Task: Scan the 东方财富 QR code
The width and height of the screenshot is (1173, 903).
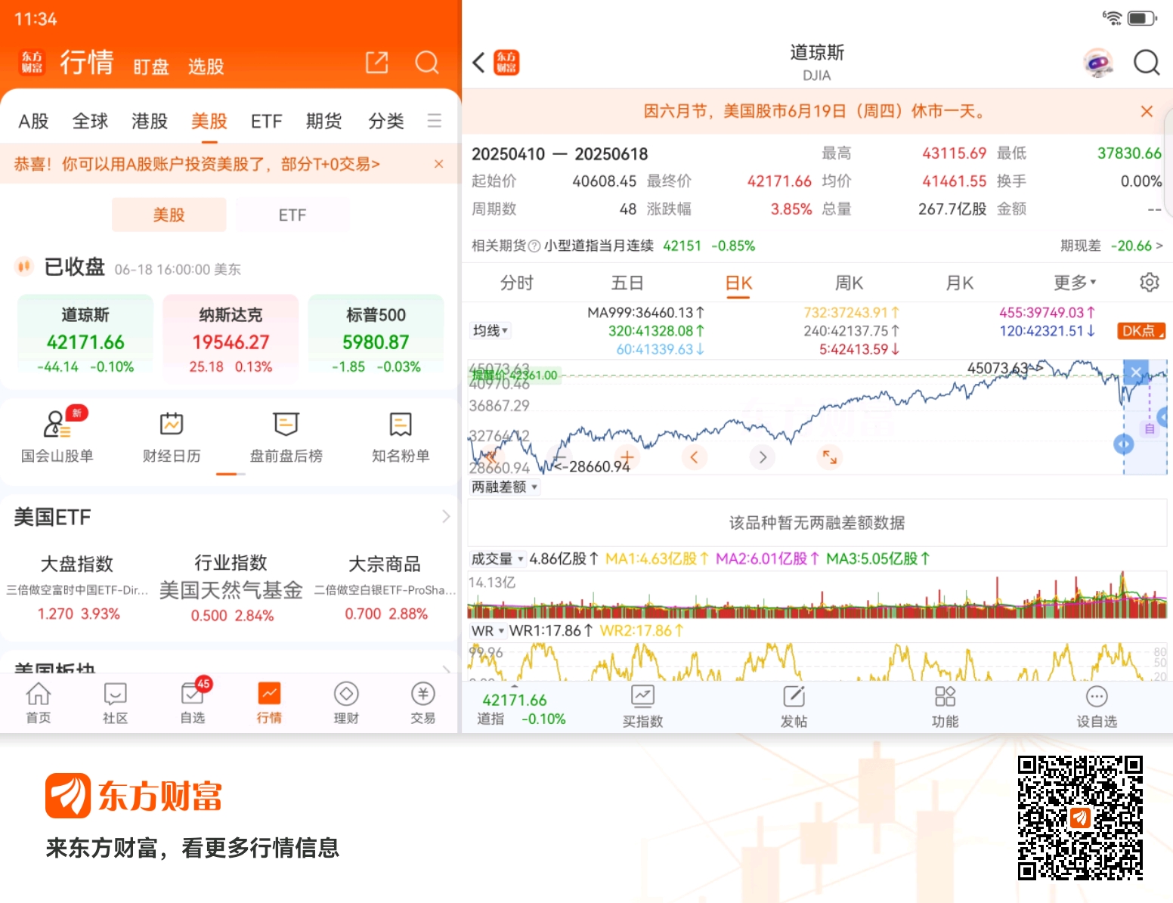Action: tap(1080, 818)
